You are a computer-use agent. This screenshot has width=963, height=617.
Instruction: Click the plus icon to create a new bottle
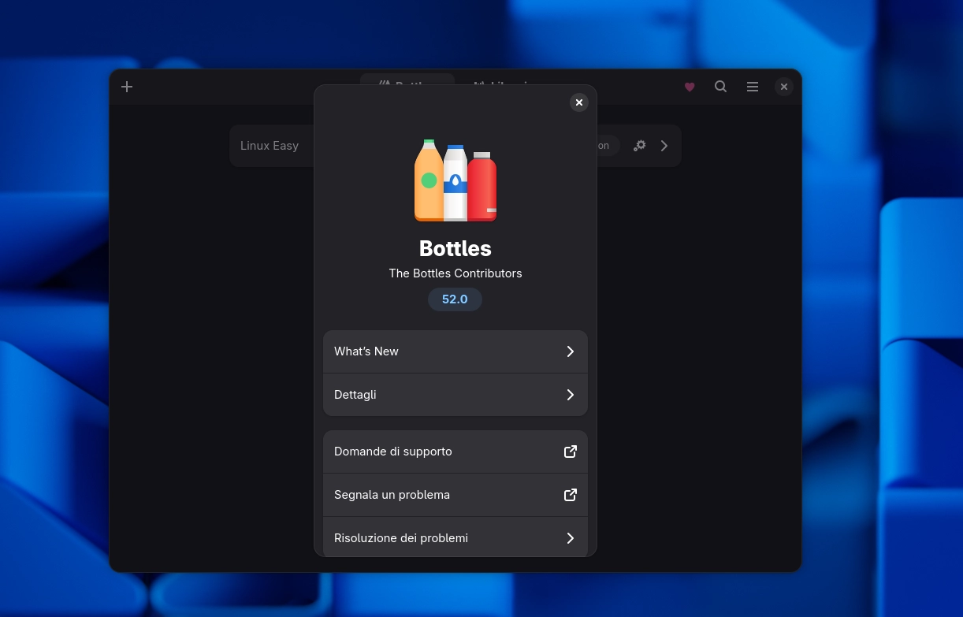tap(127, 87)
